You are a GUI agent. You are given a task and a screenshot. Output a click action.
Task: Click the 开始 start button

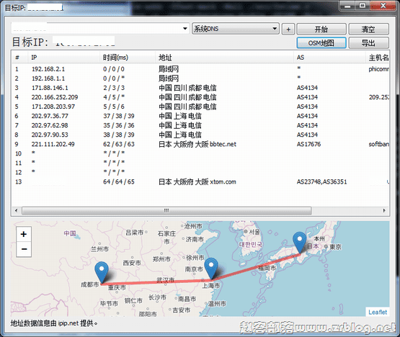tap(321, 29)
